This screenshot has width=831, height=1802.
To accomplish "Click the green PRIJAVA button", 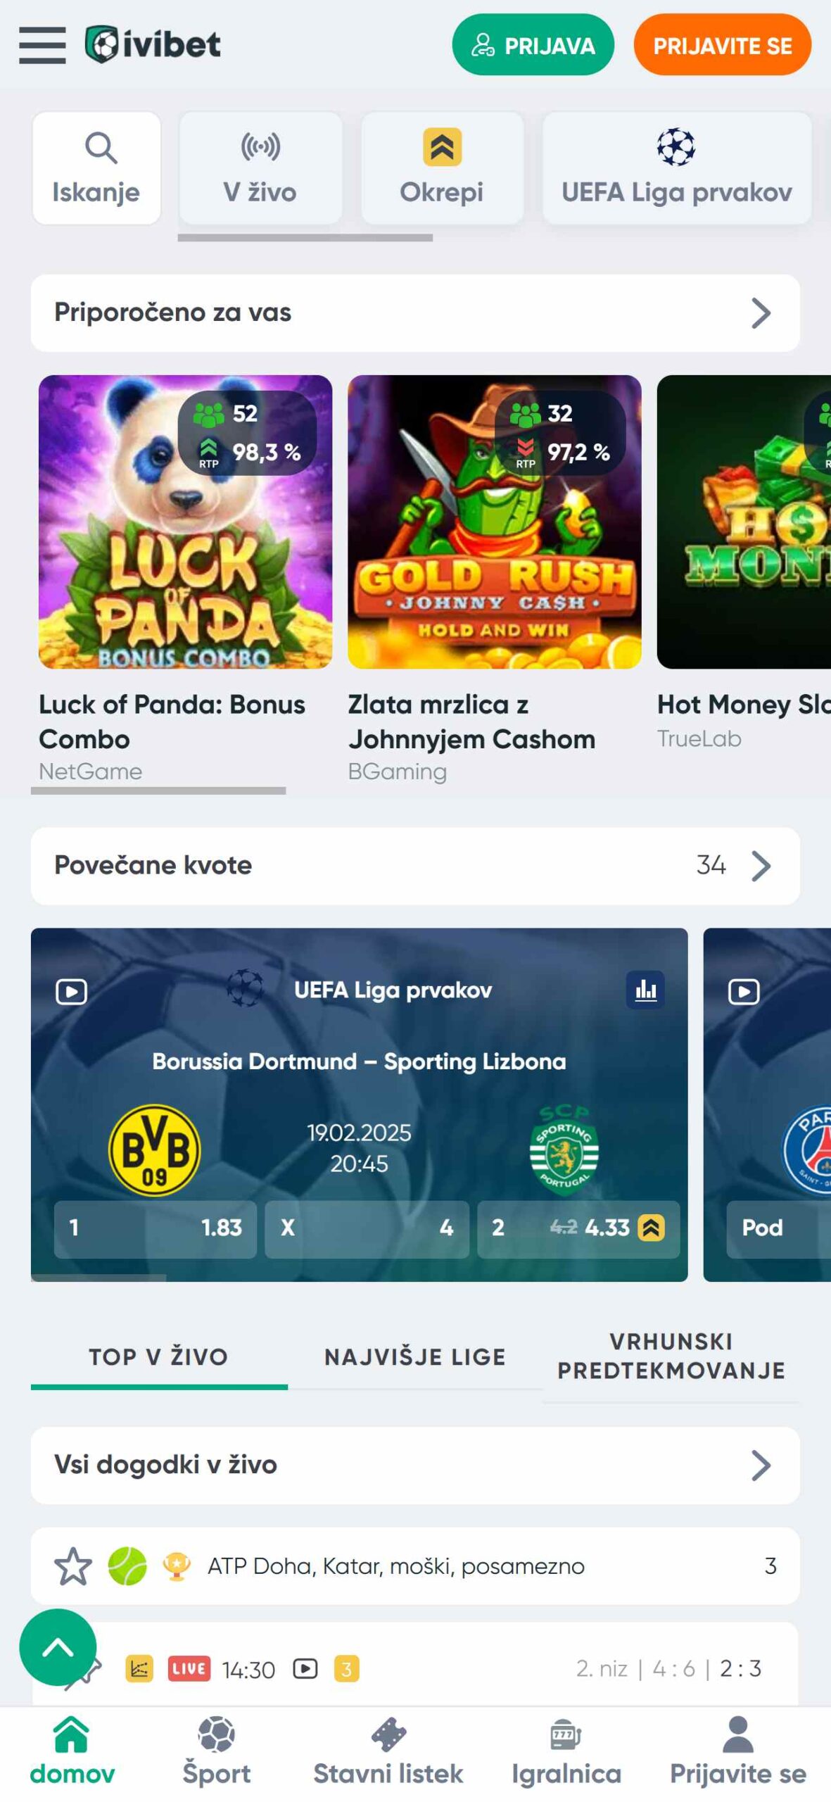I will coord(533,45).
